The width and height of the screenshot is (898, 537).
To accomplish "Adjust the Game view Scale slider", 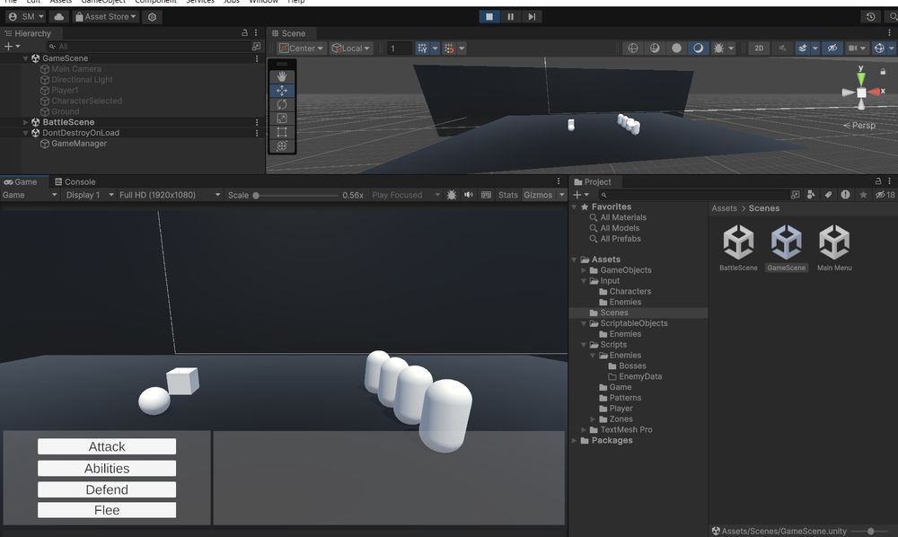I will point(296,195).
